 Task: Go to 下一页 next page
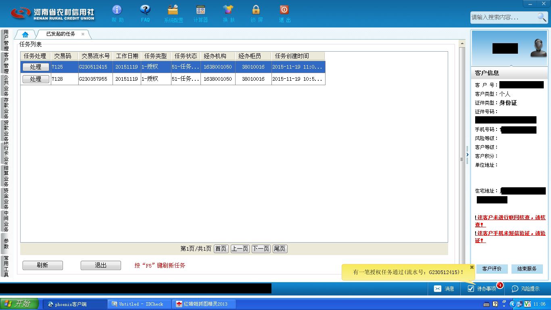pos(261,249)
